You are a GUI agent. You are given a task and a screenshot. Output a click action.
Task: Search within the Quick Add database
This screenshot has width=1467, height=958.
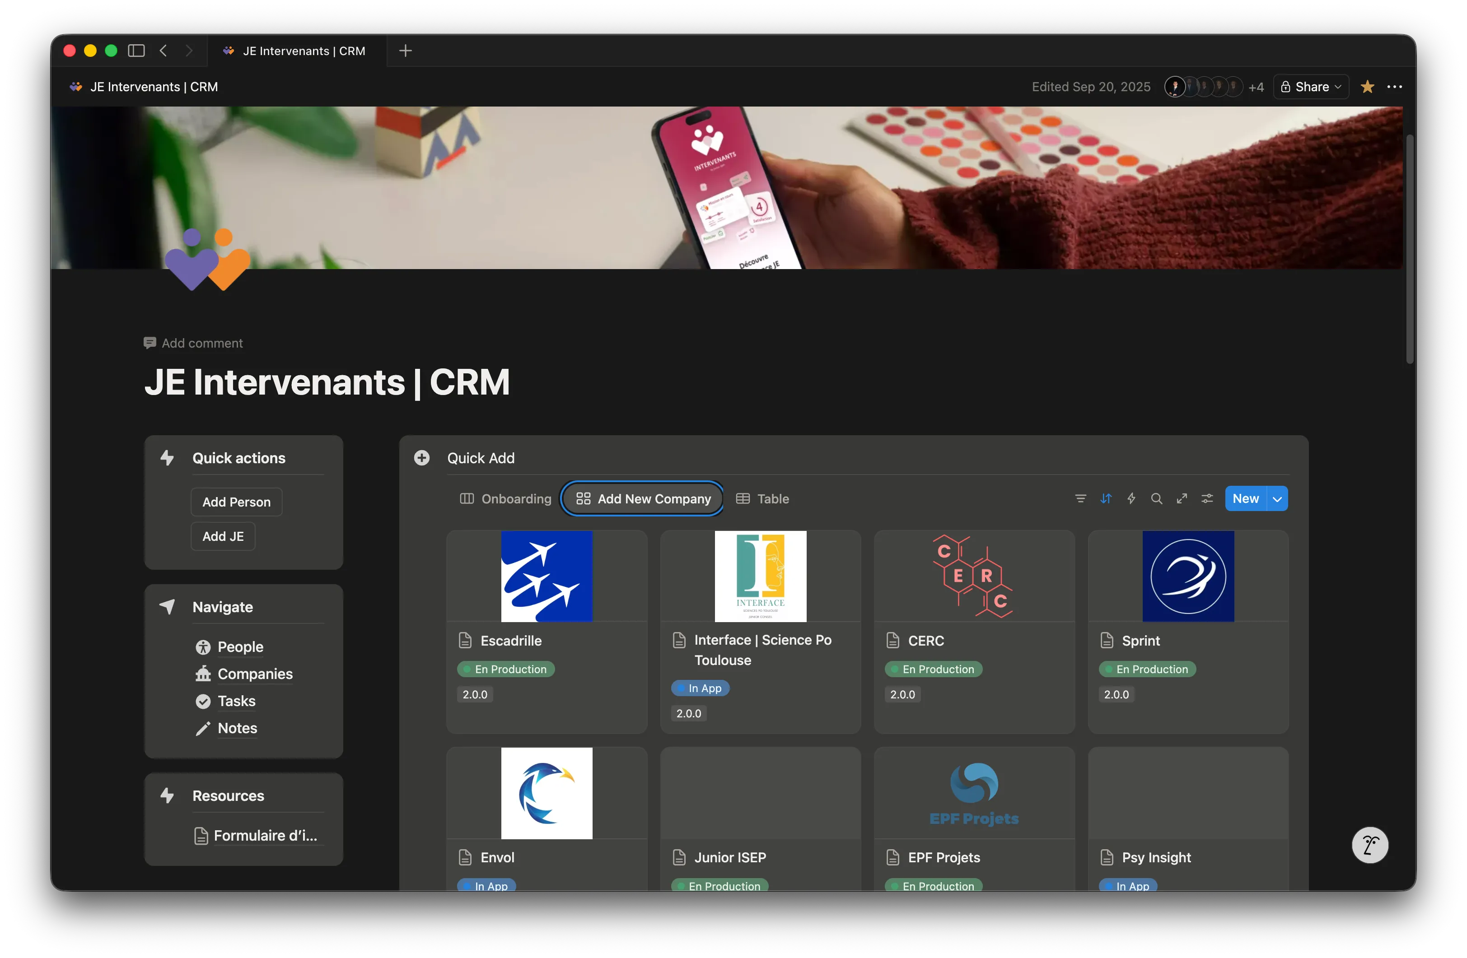1157,498
